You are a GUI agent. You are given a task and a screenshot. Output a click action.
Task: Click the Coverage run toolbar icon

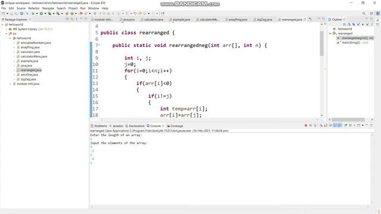coord(49,14)
